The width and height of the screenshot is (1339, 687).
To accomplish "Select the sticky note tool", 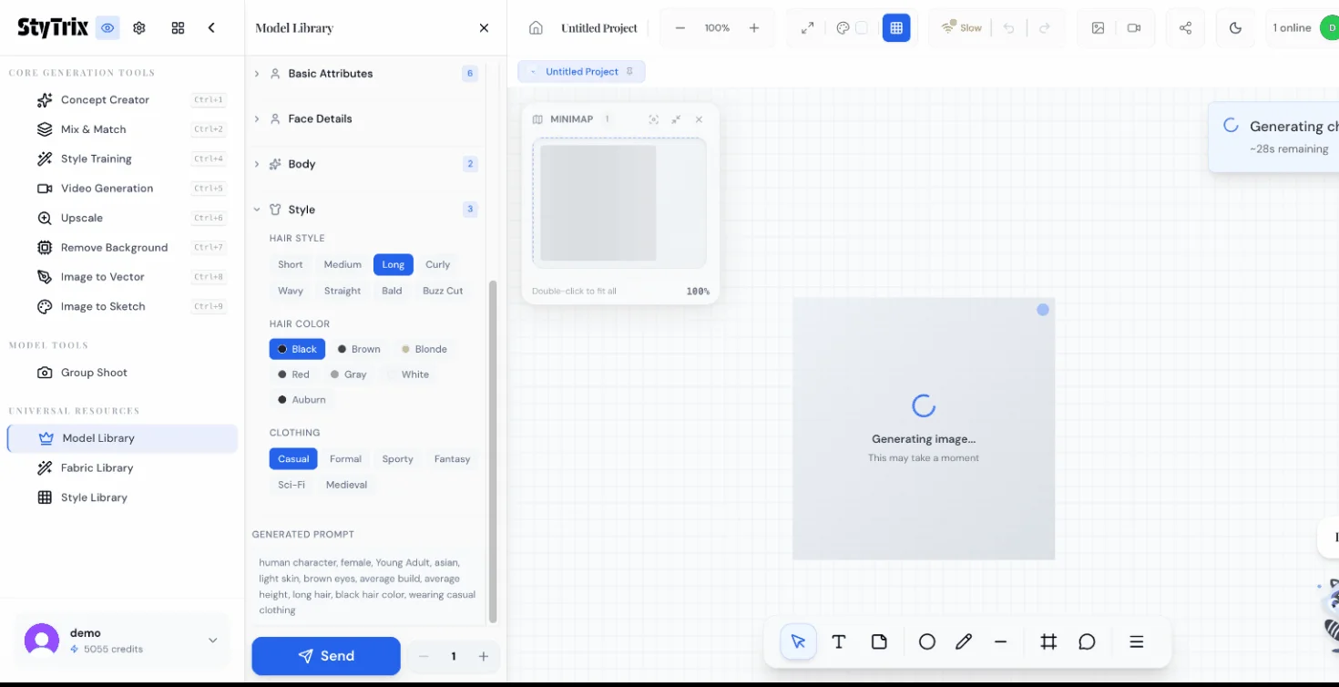I will click(x=879, y=641).
